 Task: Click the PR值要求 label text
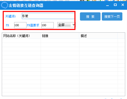pyautogui.click(x=33, y=25)
